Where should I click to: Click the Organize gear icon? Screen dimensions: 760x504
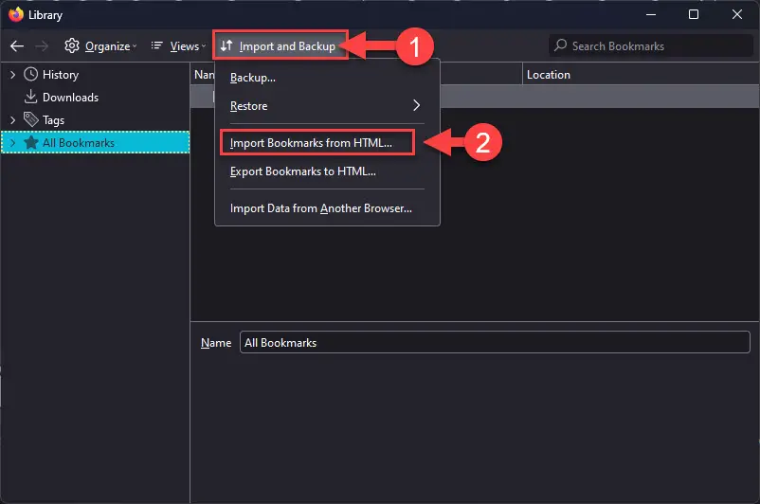[x=72, y=45]
